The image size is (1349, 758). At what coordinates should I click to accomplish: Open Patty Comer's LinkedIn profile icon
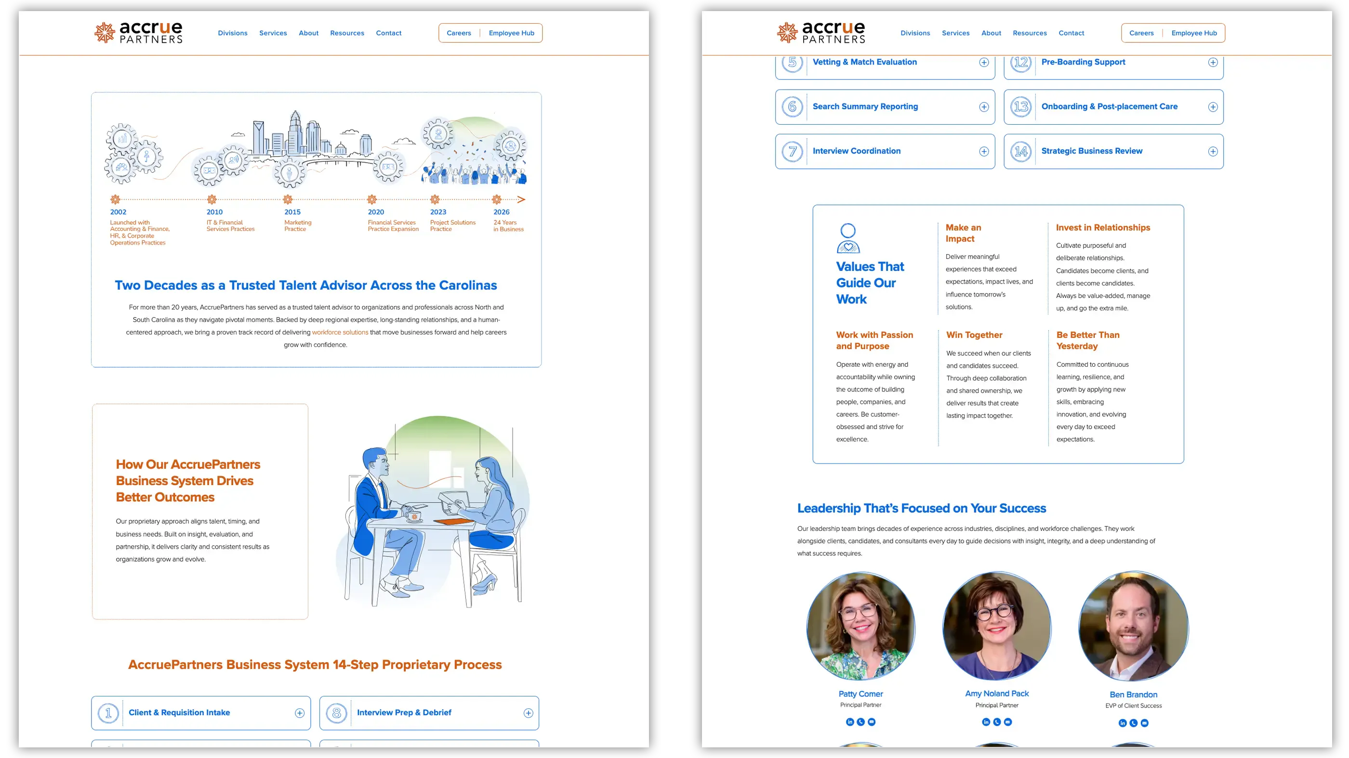point(850,722)
